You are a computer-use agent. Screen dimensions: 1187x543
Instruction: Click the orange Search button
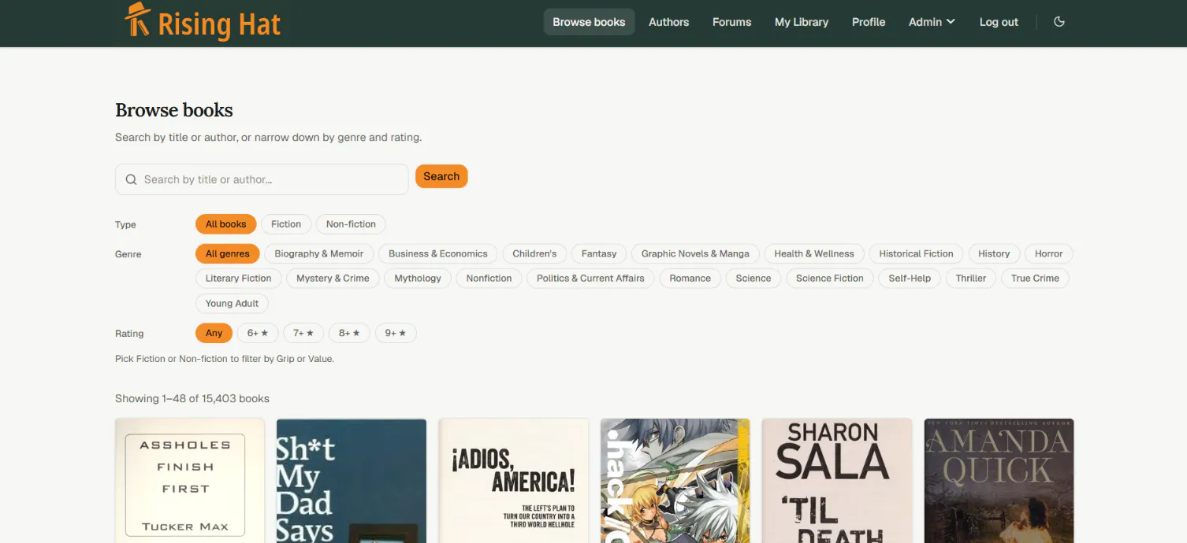click(x=441, y=176)
